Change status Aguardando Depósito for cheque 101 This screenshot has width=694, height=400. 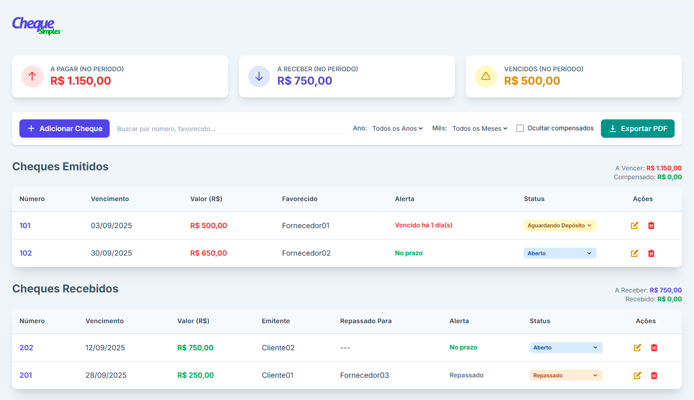pos(560,226)
